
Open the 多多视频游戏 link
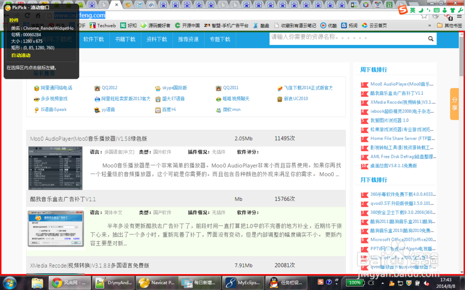pyautogui.click(x=54, y=98)
